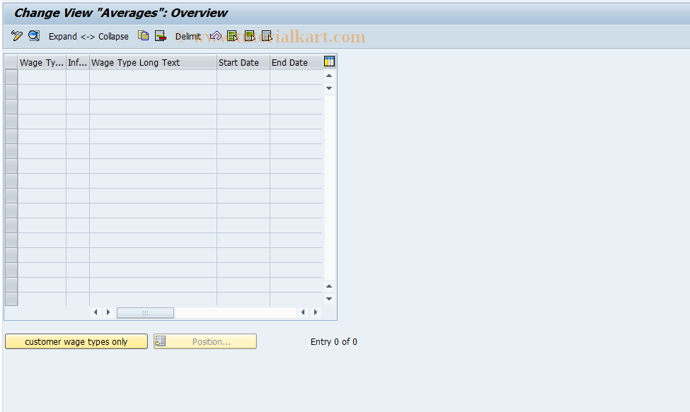The width and height of the screenshot is (690, 412).
Task: Click the Deselect All icon
Action: coord(267,36)
